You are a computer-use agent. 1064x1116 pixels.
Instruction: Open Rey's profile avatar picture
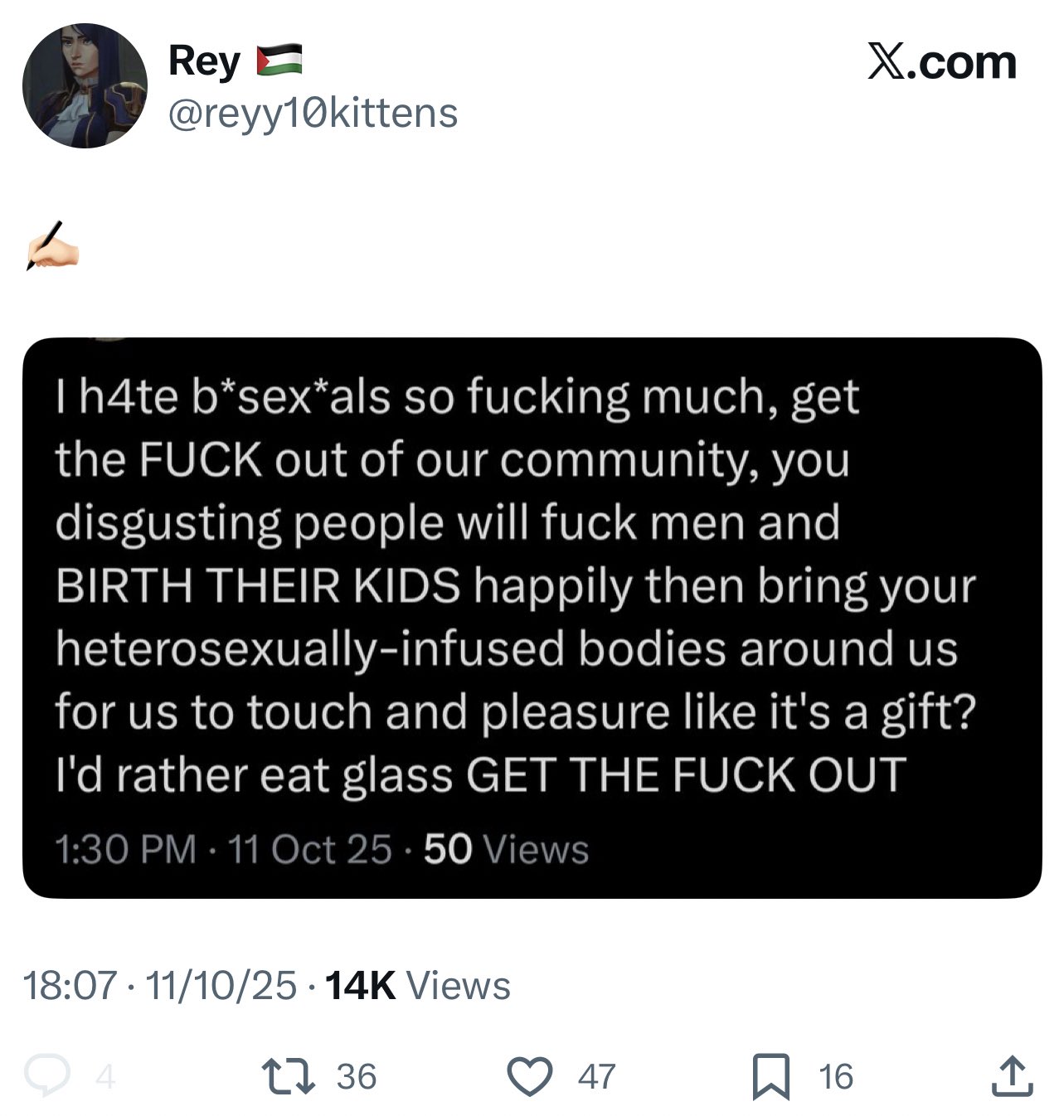[x=85, y=85]
